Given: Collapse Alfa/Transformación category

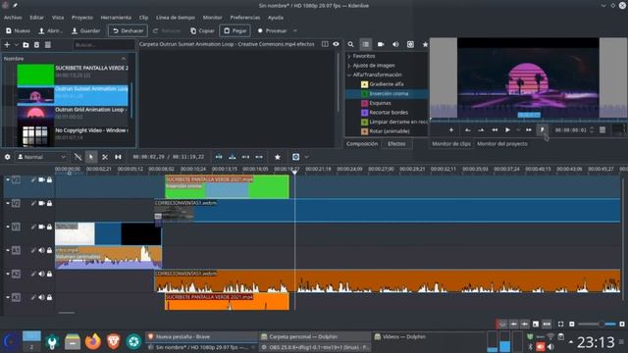Looking at the screenshot, I should click(349, 75).
